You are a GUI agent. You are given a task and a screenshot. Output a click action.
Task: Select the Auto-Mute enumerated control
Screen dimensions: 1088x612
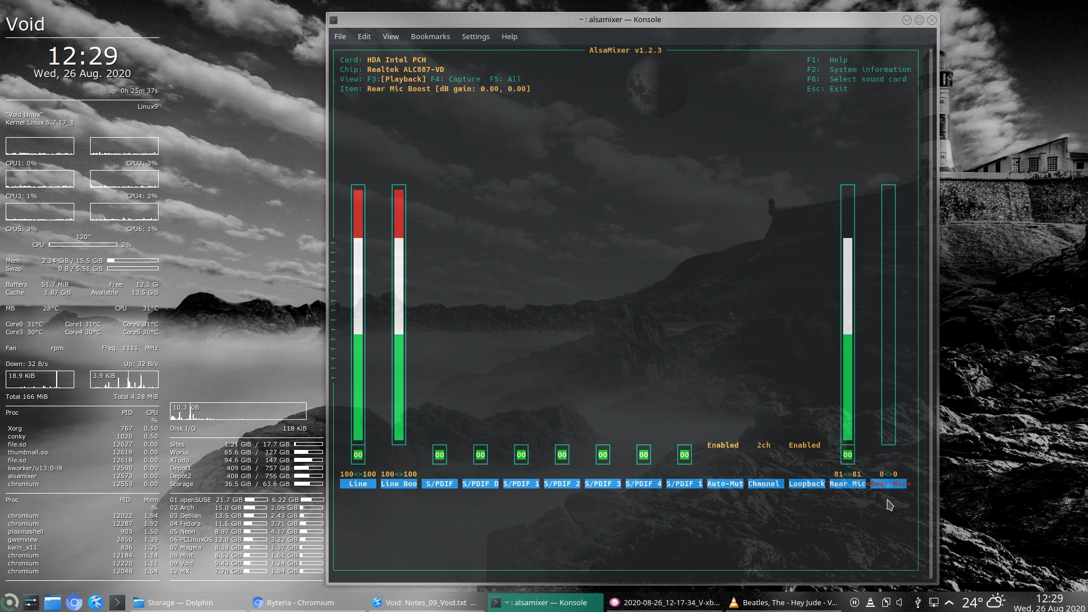725,483
